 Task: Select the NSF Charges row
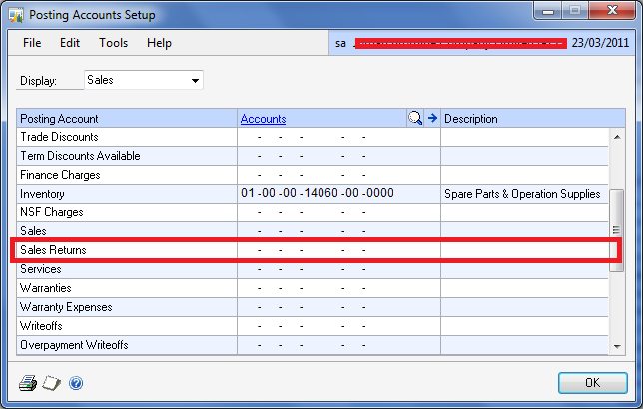[x=313, y=212]
